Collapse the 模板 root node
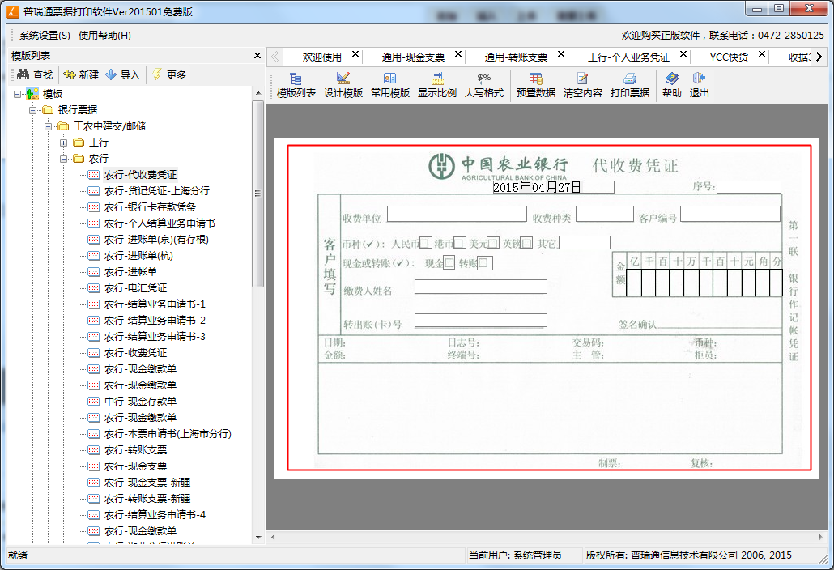Screen dimensions: 834x570 pyautogui.click(x=18, y=94)
